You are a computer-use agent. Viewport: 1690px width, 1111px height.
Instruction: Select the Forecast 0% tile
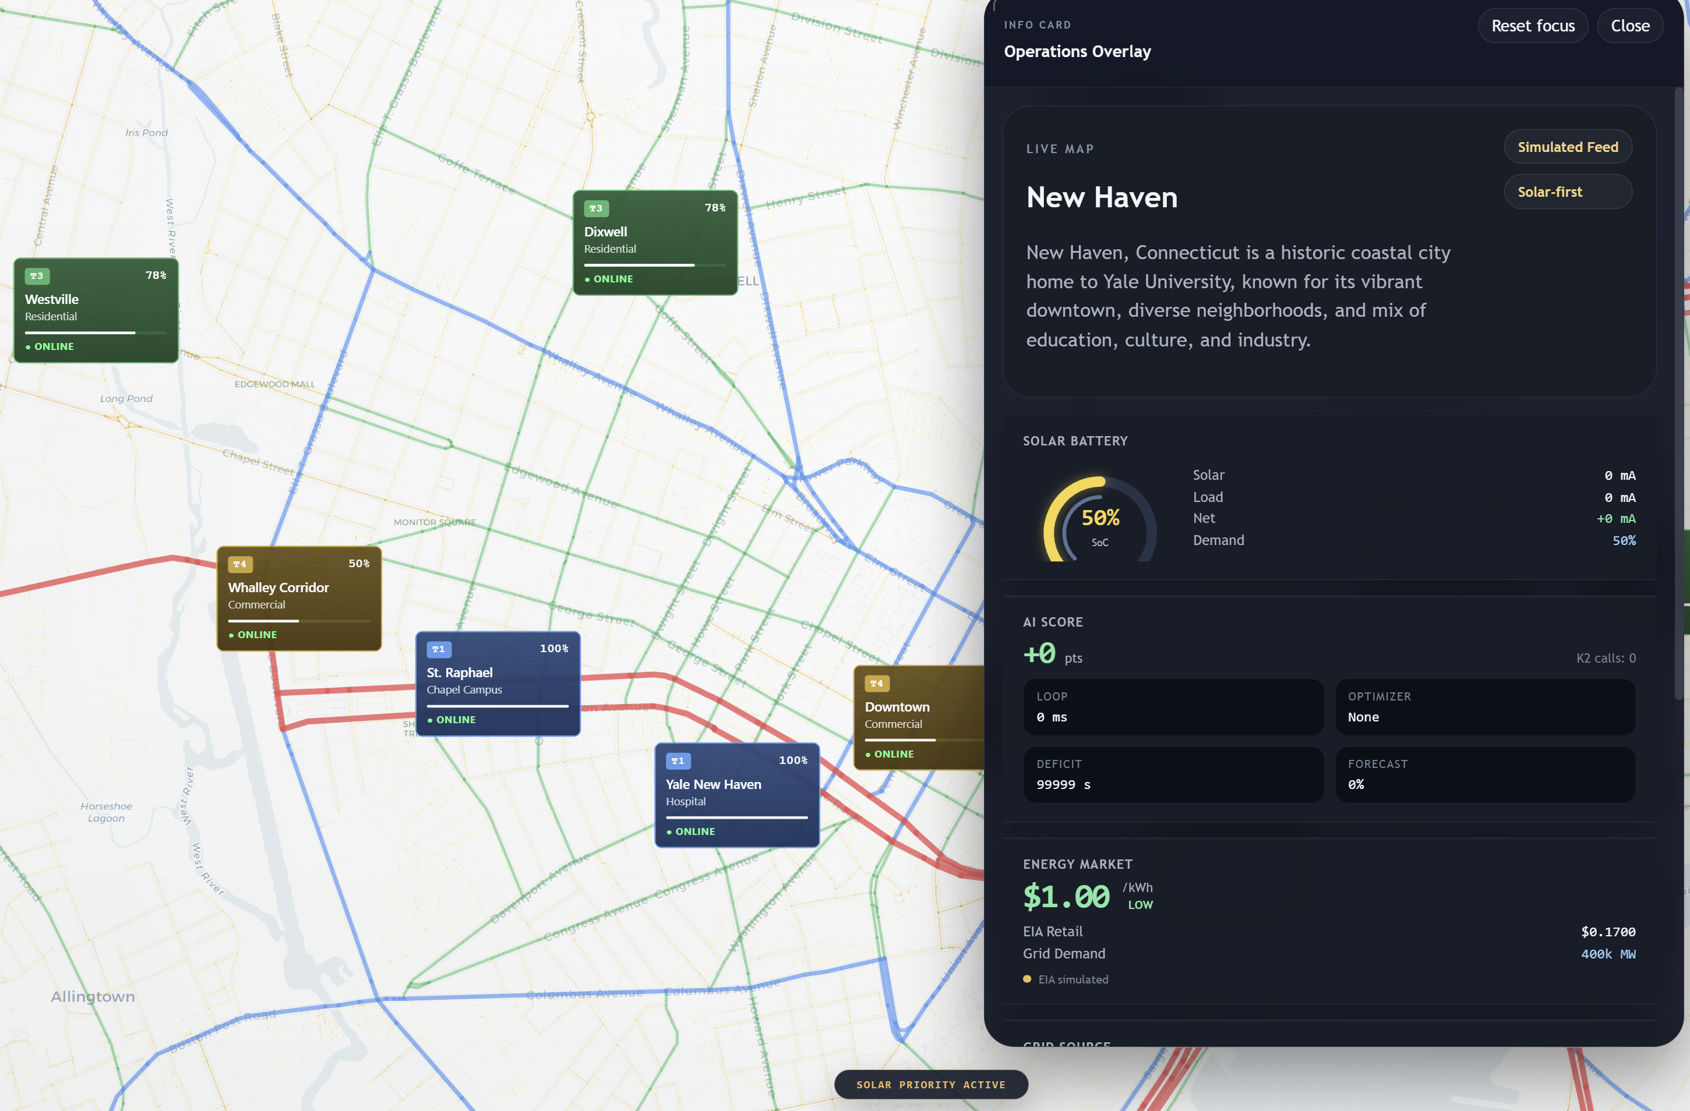coord(1484,774)
